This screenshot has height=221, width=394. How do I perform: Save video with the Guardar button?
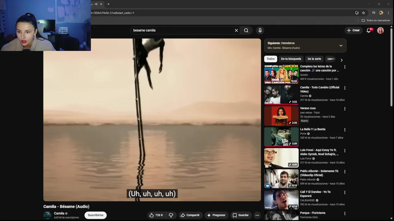pyautogui.click(x=241, y=215)
